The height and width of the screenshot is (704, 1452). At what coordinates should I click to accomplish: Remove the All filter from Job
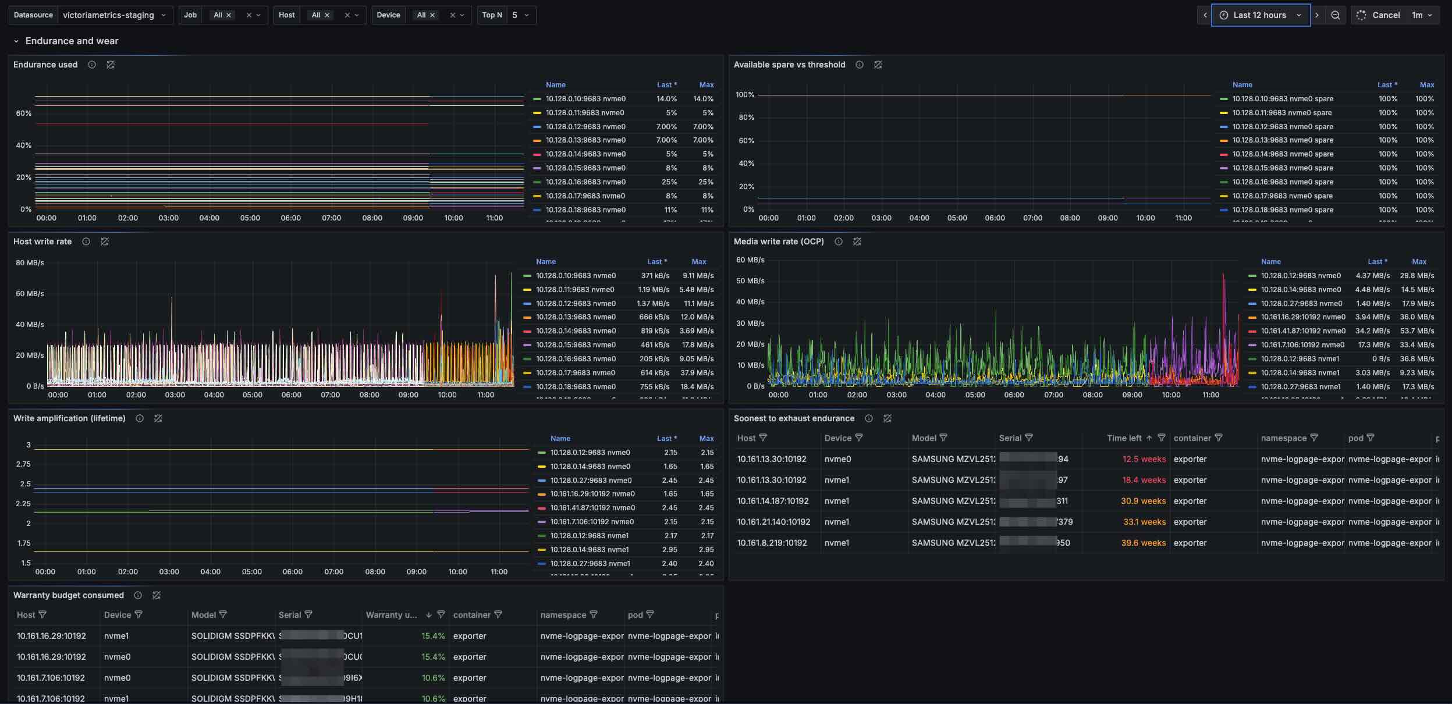click(x=229, y=15)
